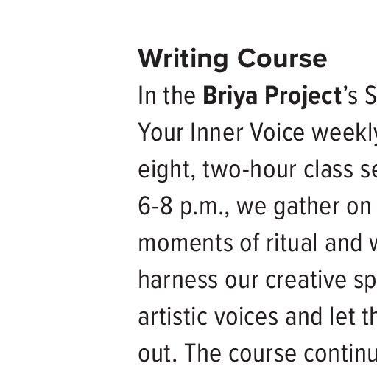Click the bold "Briya Project" text

pos(272,97)
